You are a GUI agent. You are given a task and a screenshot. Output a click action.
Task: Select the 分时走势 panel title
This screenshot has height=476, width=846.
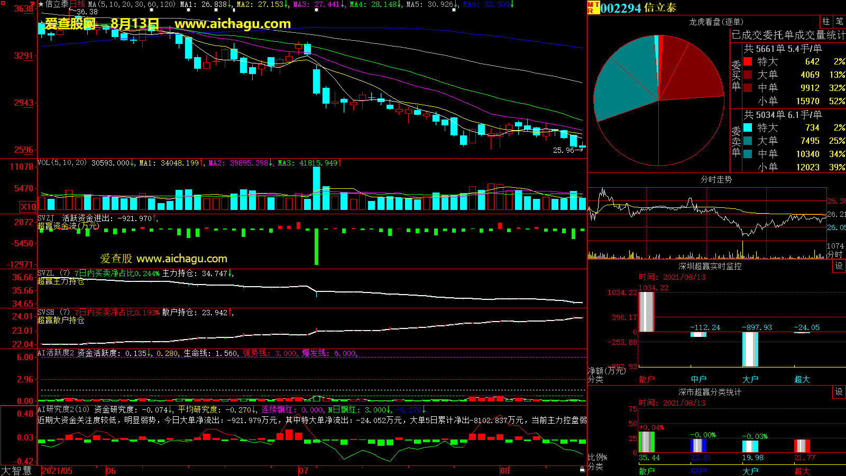click(716, 180)
